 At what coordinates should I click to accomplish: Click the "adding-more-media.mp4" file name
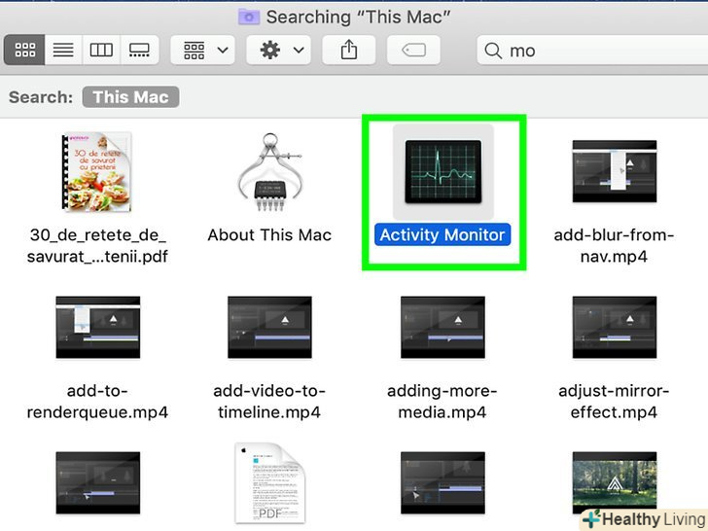442,402
